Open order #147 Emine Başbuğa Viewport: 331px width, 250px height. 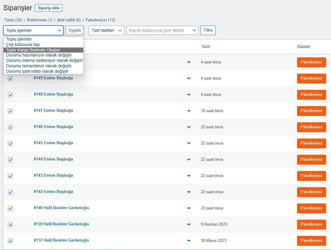click(x=53, y=111)
